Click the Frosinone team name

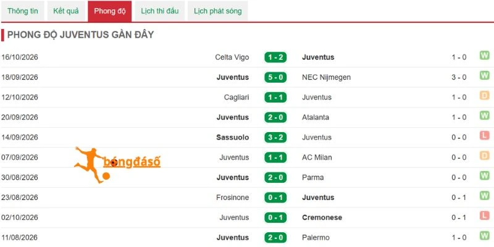pos(233,198)
